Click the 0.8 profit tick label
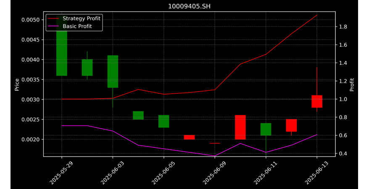 pyautogui.click(x=343, y=117)
